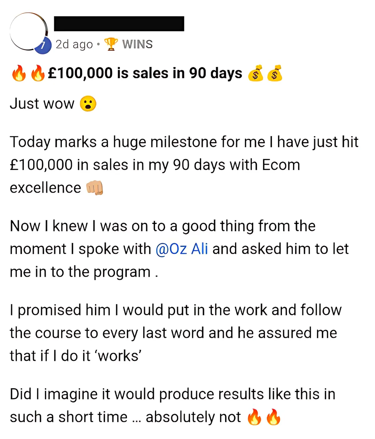375x439 pixels.
Task: Open the "£100,000 is sales in 90 days" title
Action: pos(145,73)
